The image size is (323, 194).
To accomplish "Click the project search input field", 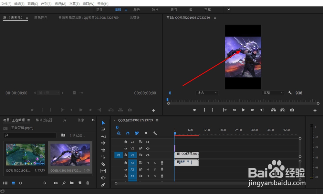I will click(30, 135).
